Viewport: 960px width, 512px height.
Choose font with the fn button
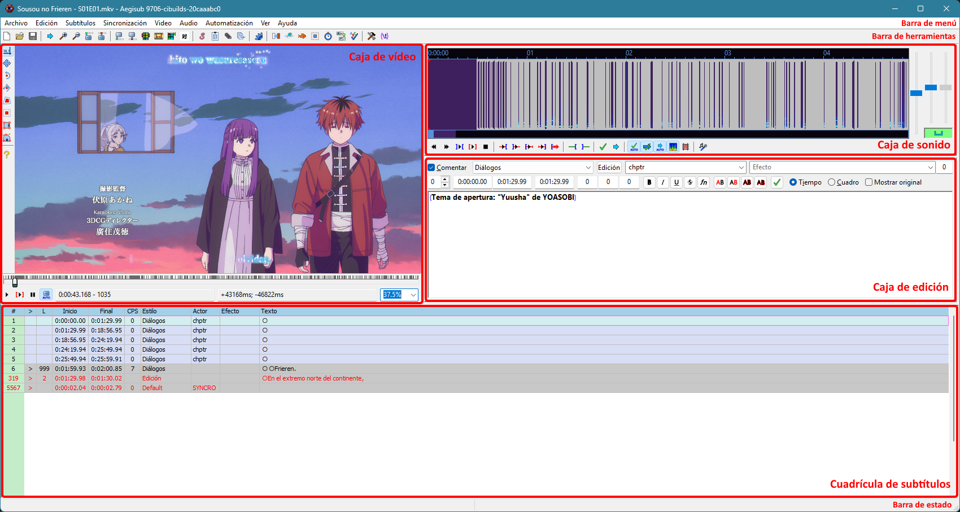point(704,182)
